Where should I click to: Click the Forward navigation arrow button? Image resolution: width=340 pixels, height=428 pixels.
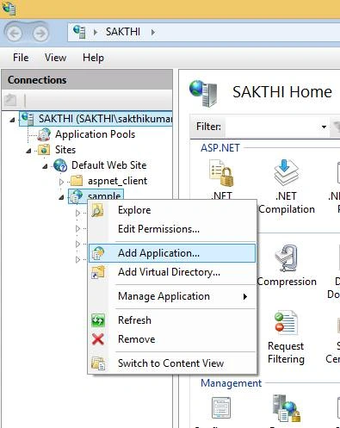40,34
